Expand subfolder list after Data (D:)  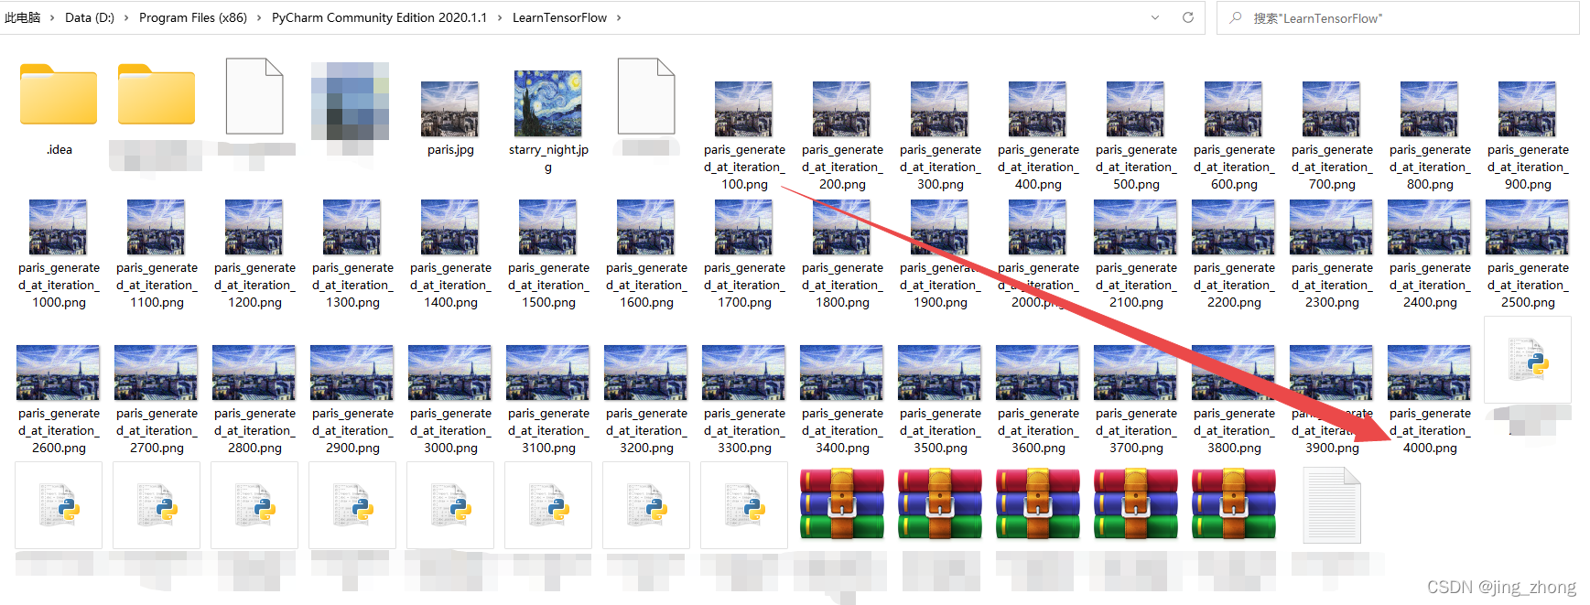pos(126,17)
